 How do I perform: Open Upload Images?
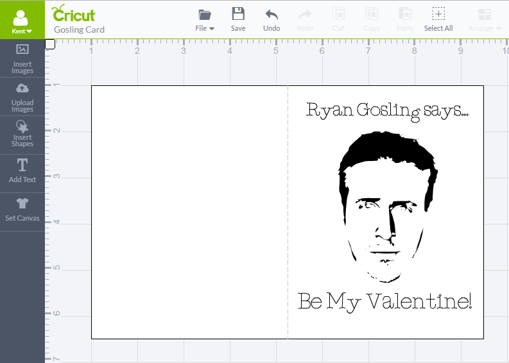[x=22, y=97]
